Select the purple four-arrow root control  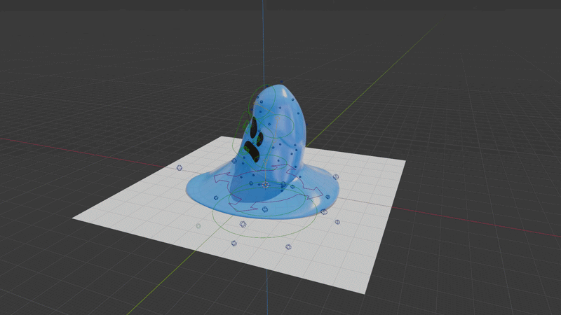[269, 187]
